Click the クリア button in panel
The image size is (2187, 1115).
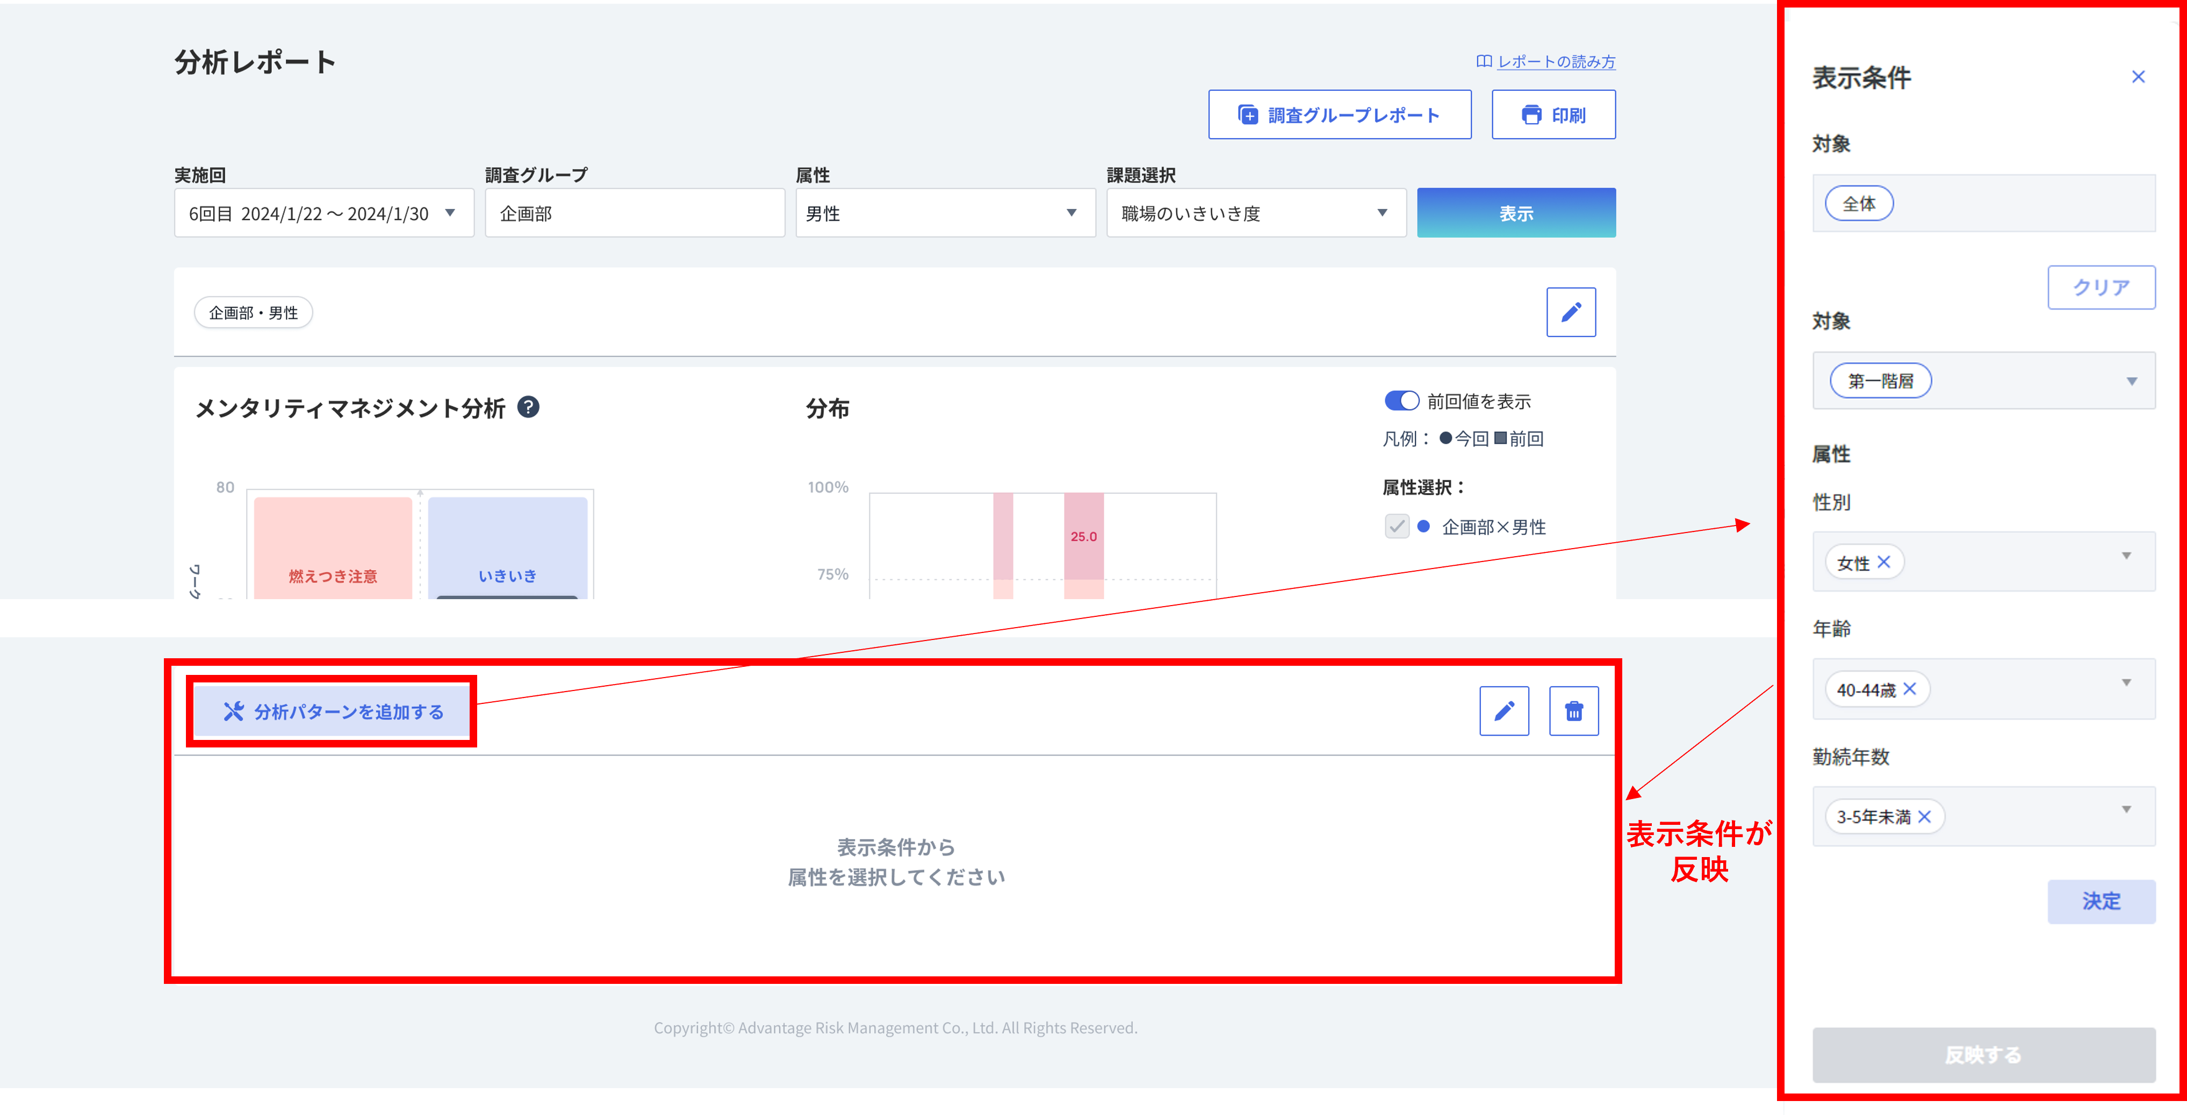pyautogui.click(x=2100, y=287)
